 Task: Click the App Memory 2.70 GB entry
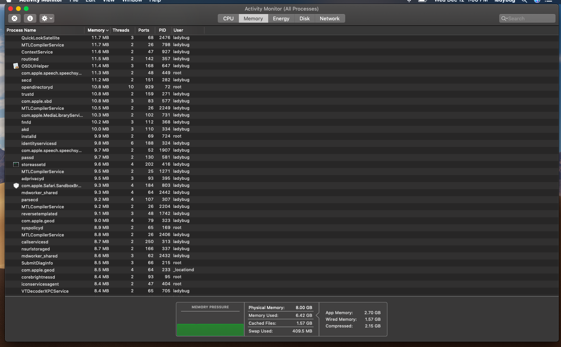click(353, 313)
